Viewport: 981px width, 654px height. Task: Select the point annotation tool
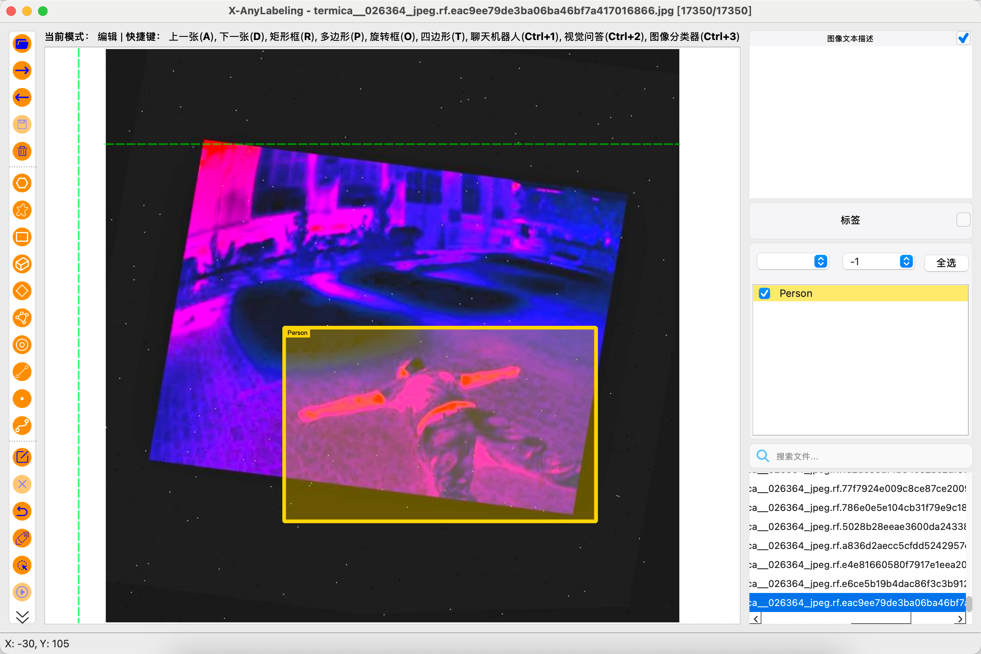pyautogui.click(x=22, y=399)
